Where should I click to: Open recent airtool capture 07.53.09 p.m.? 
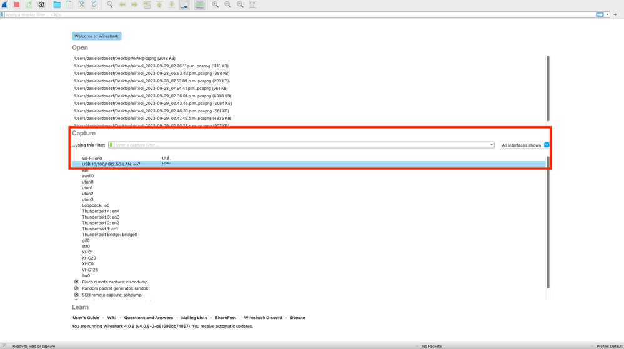(x=151, y=81)
